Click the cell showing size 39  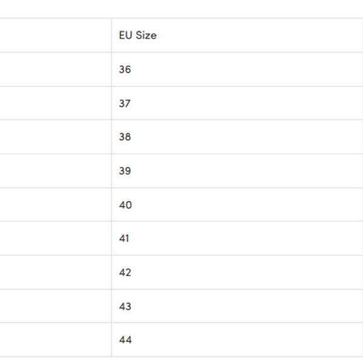pyautogui.click(x=125, y=171)
